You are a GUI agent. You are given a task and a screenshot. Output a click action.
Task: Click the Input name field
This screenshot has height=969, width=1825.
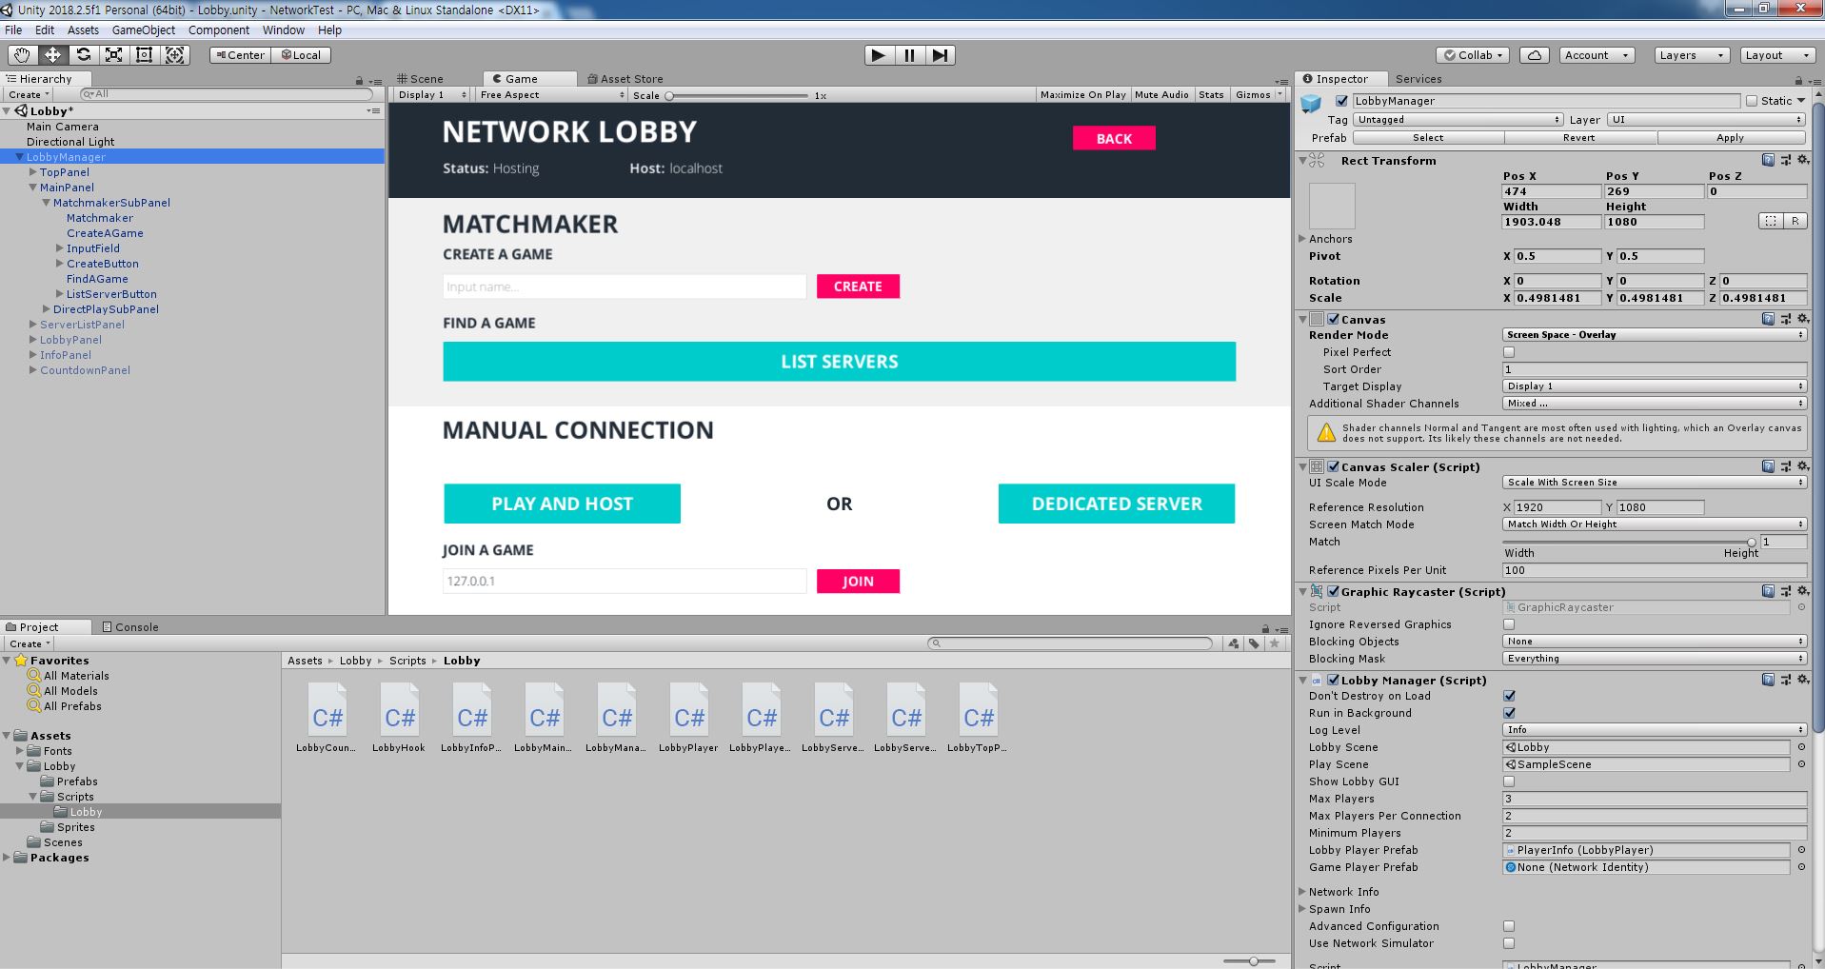(x=625, y=287)
